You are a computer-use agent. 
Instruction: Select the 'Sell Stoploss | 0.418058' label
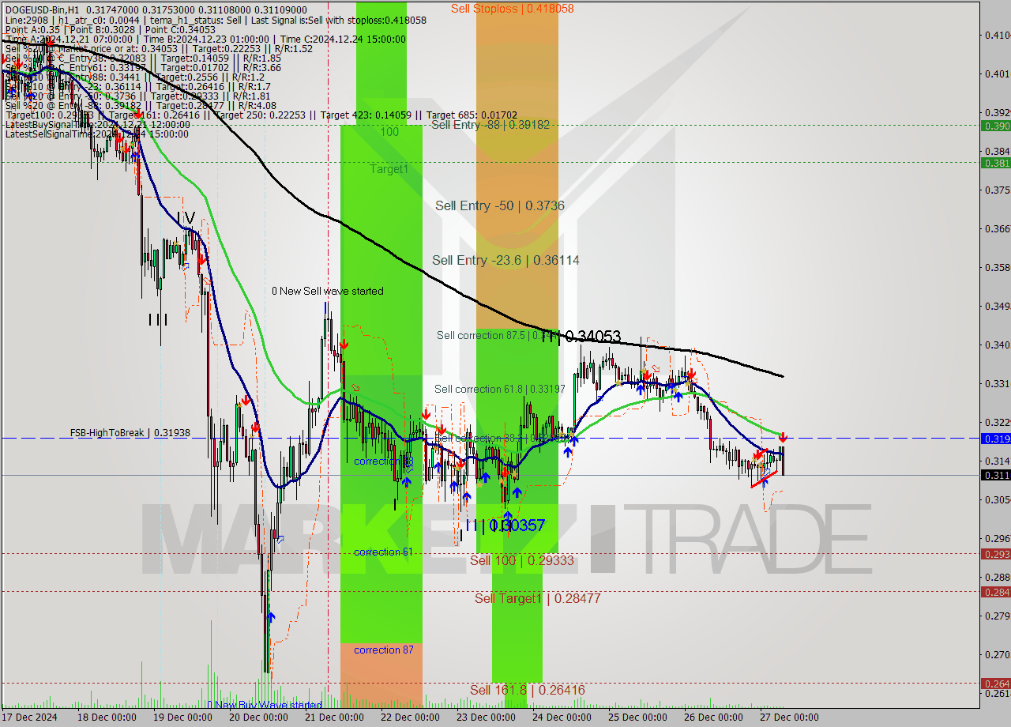tap(513, 9)
